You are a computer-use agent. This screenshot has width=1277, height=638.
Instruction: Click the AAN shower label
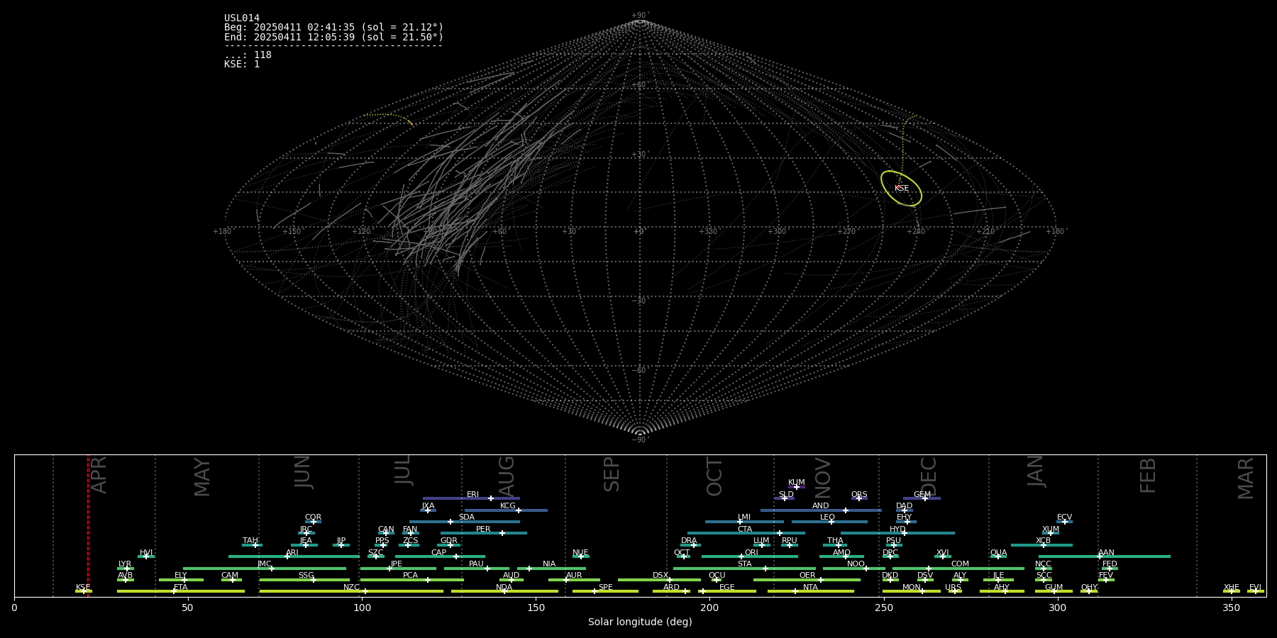[1106, 552]
